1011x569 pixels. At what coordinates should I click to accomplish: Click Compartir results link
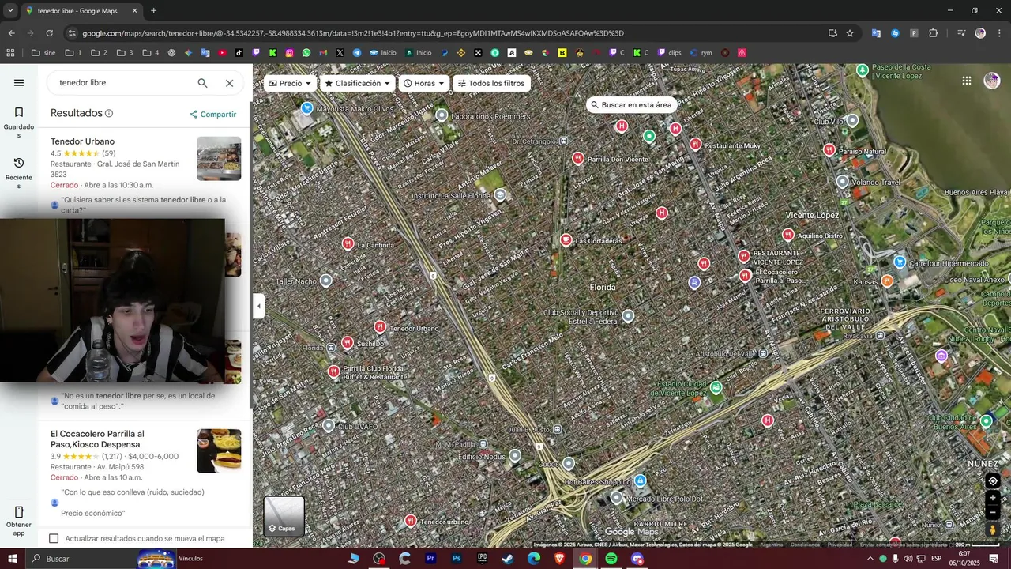(212, 115)
